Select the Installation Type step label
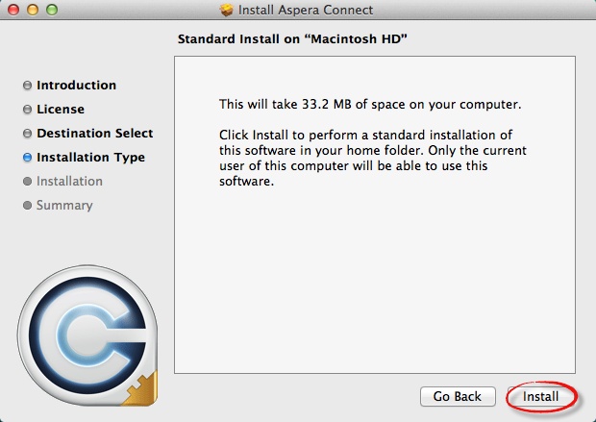Image resolution: width=596 pixels, height=422 pixels. [90, 158]
